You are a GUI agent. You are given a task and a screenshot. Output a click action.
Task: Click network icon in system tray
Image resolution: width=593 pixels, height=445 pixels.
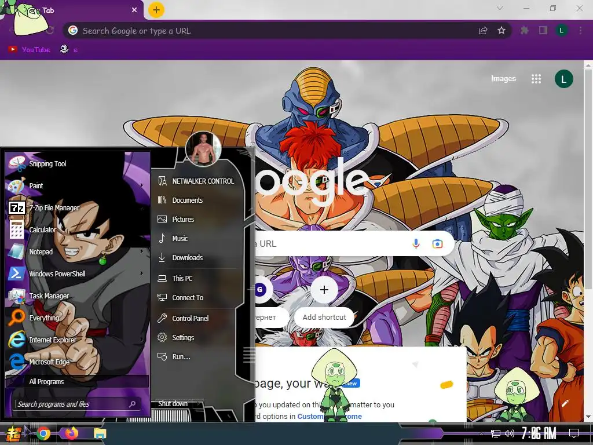(x=496, y=433)
